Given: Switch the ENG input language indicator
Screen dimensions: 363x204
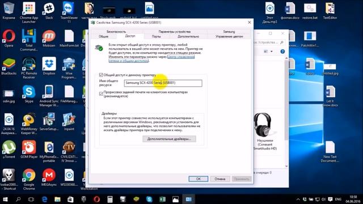Looking at the screenshot, I should [x=338, y=199].
